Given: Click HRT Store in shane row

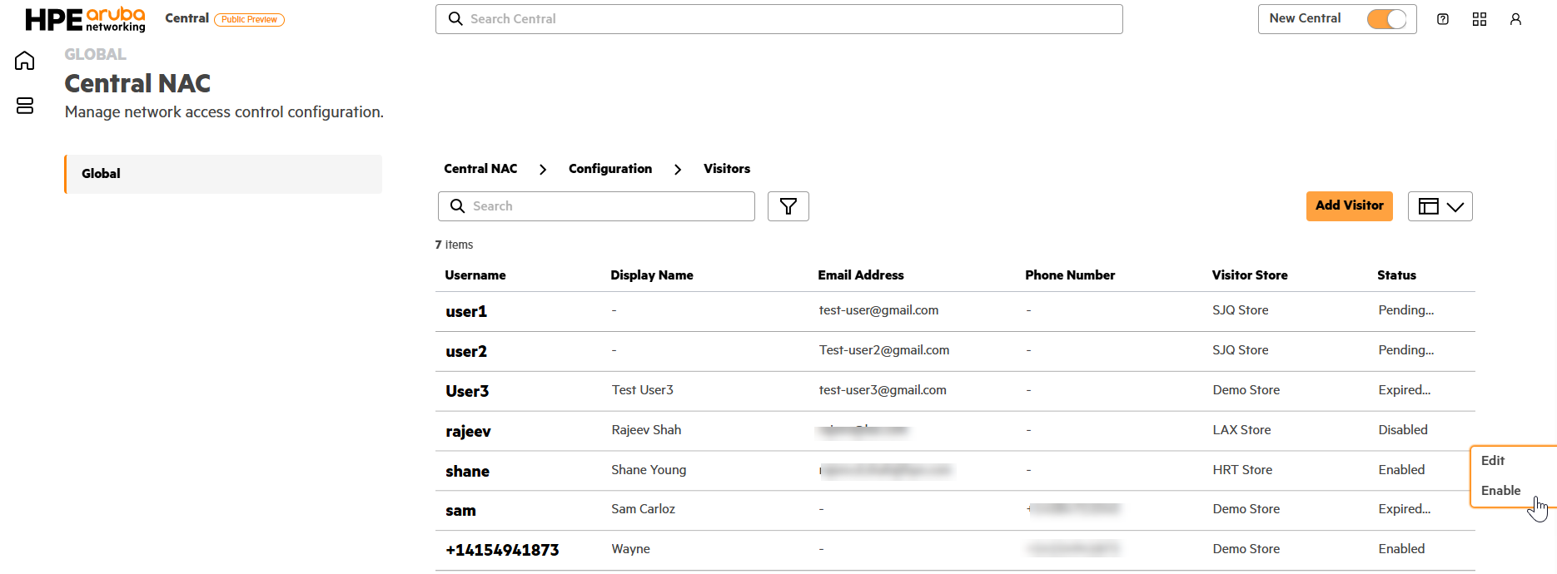Looking at the screenshot, I should (1242, 470).
